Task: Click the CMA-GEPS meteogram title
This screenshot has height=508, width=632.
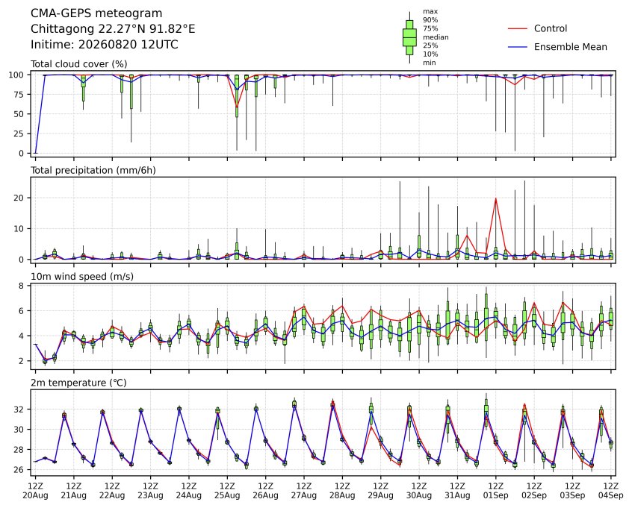Action: [x=96, y=13]
